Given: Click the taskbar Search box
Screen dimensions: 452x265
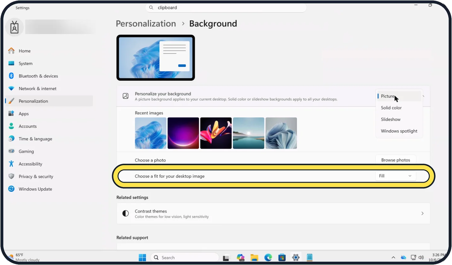Looking at the screenshot, I should [x=185, y=257].
